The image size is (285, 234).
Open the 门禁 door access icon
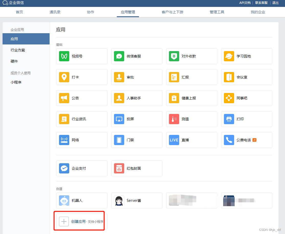pos(119,140)
